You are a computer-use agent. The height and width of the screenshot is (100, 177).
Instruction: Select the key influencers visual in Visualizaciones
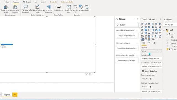tap(160, 36)
